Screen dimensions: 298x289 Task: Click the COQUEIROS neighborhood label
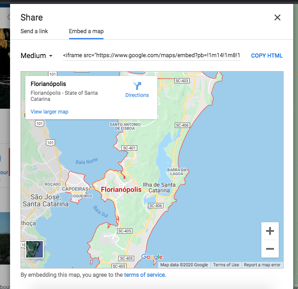[x=81, y=196]
